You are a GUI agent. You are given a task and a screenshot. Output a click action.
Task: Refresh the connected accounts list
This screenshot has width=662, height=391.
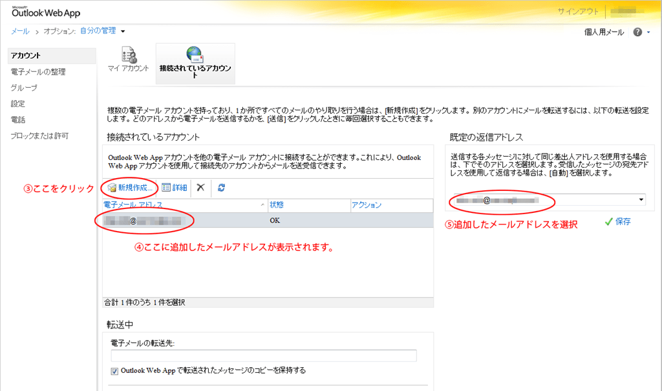pyautogui.click(x=221, y=188)
